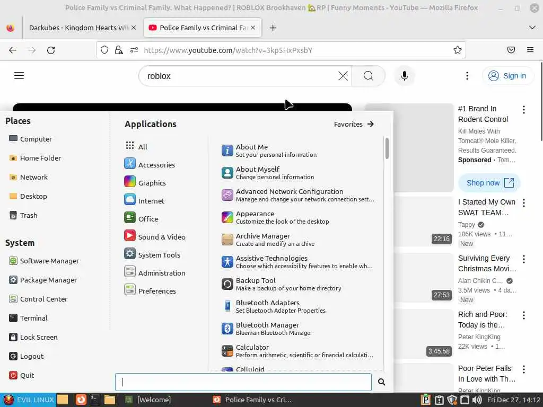
Task: Open Trash in Places
Action: pyautogui.click(x=23, y=215)
